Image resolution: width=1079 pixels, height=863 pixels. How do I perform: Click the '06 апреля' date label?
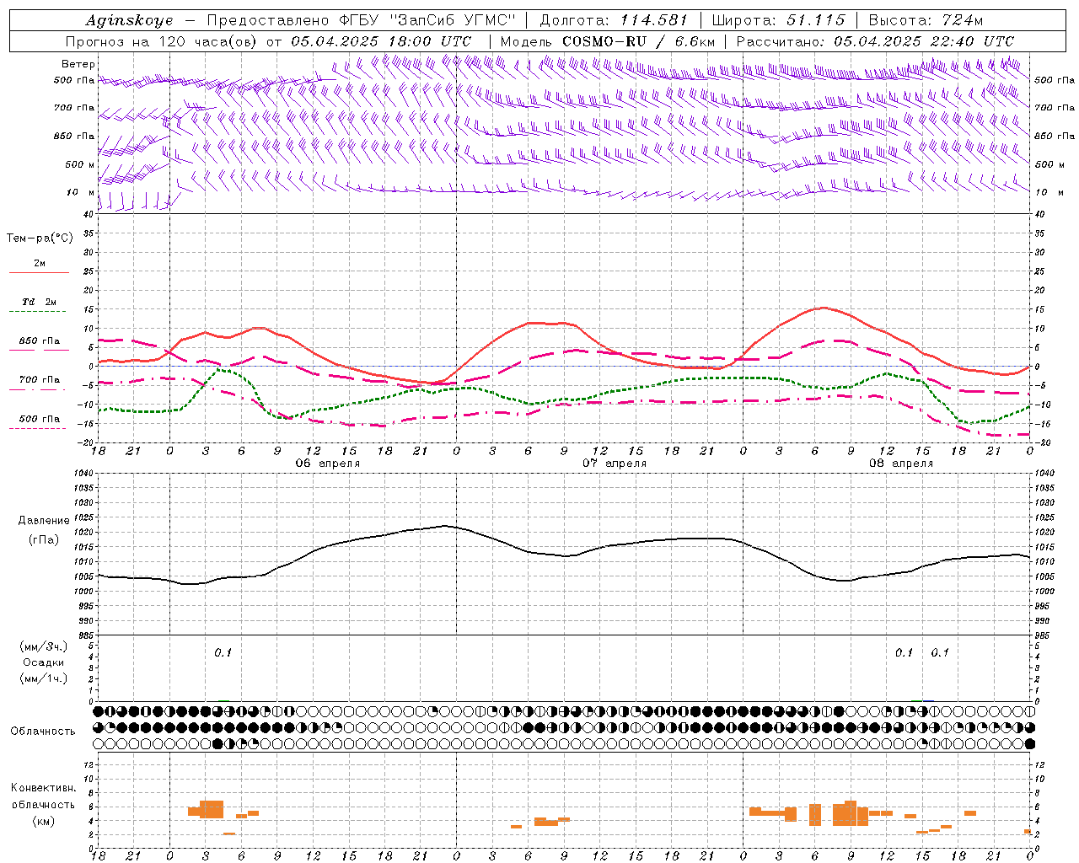327,464
